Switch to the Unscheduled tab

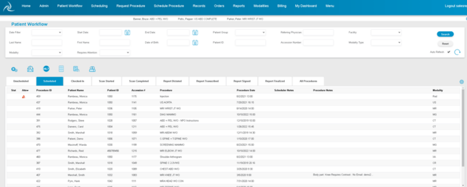(x=21, y=81)
